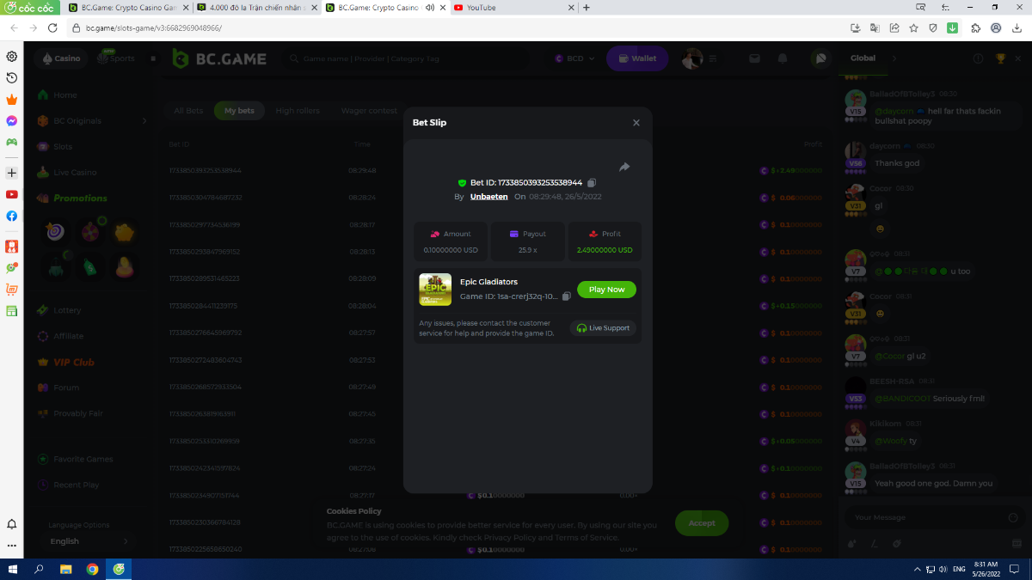Click the game search input field
Viewport: 1032px width, 580px height.
click(413, 58)
